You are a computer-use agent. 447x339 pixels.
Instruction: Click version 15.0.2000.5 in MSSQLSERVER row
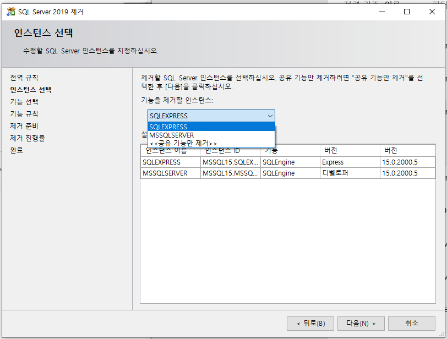(408, 173)
